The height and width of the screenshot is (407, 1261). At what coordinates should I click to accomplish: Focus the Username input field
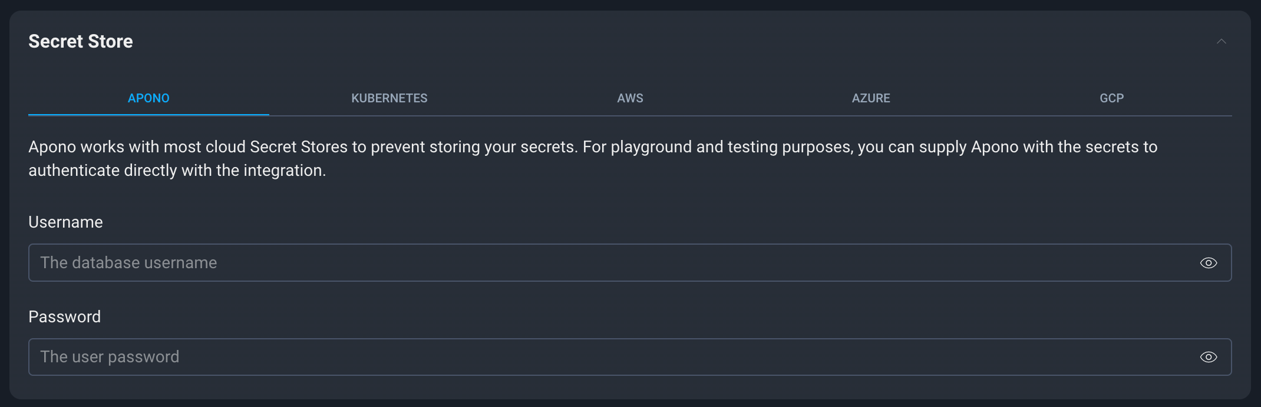[x=630, y=263]
